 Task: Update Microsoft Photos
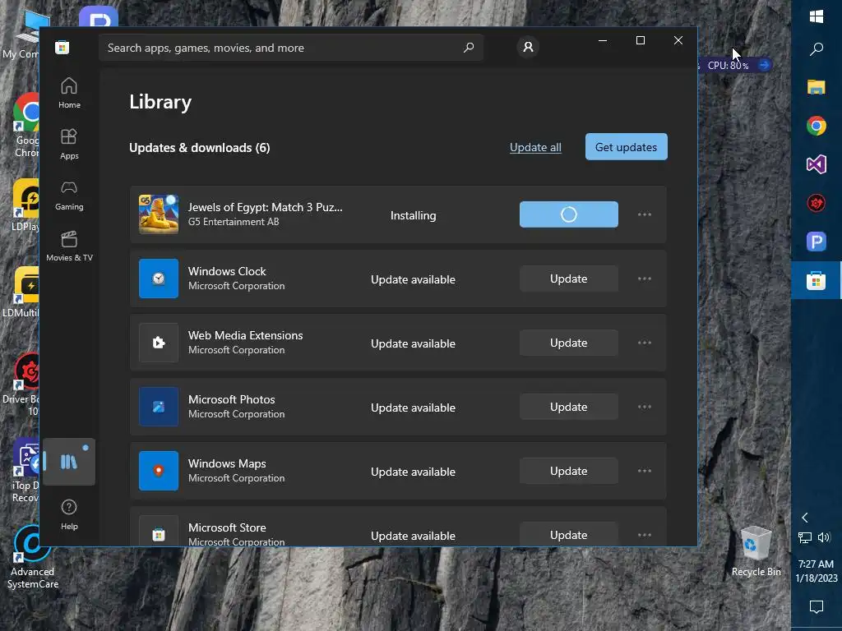click(x=569, y=407)
